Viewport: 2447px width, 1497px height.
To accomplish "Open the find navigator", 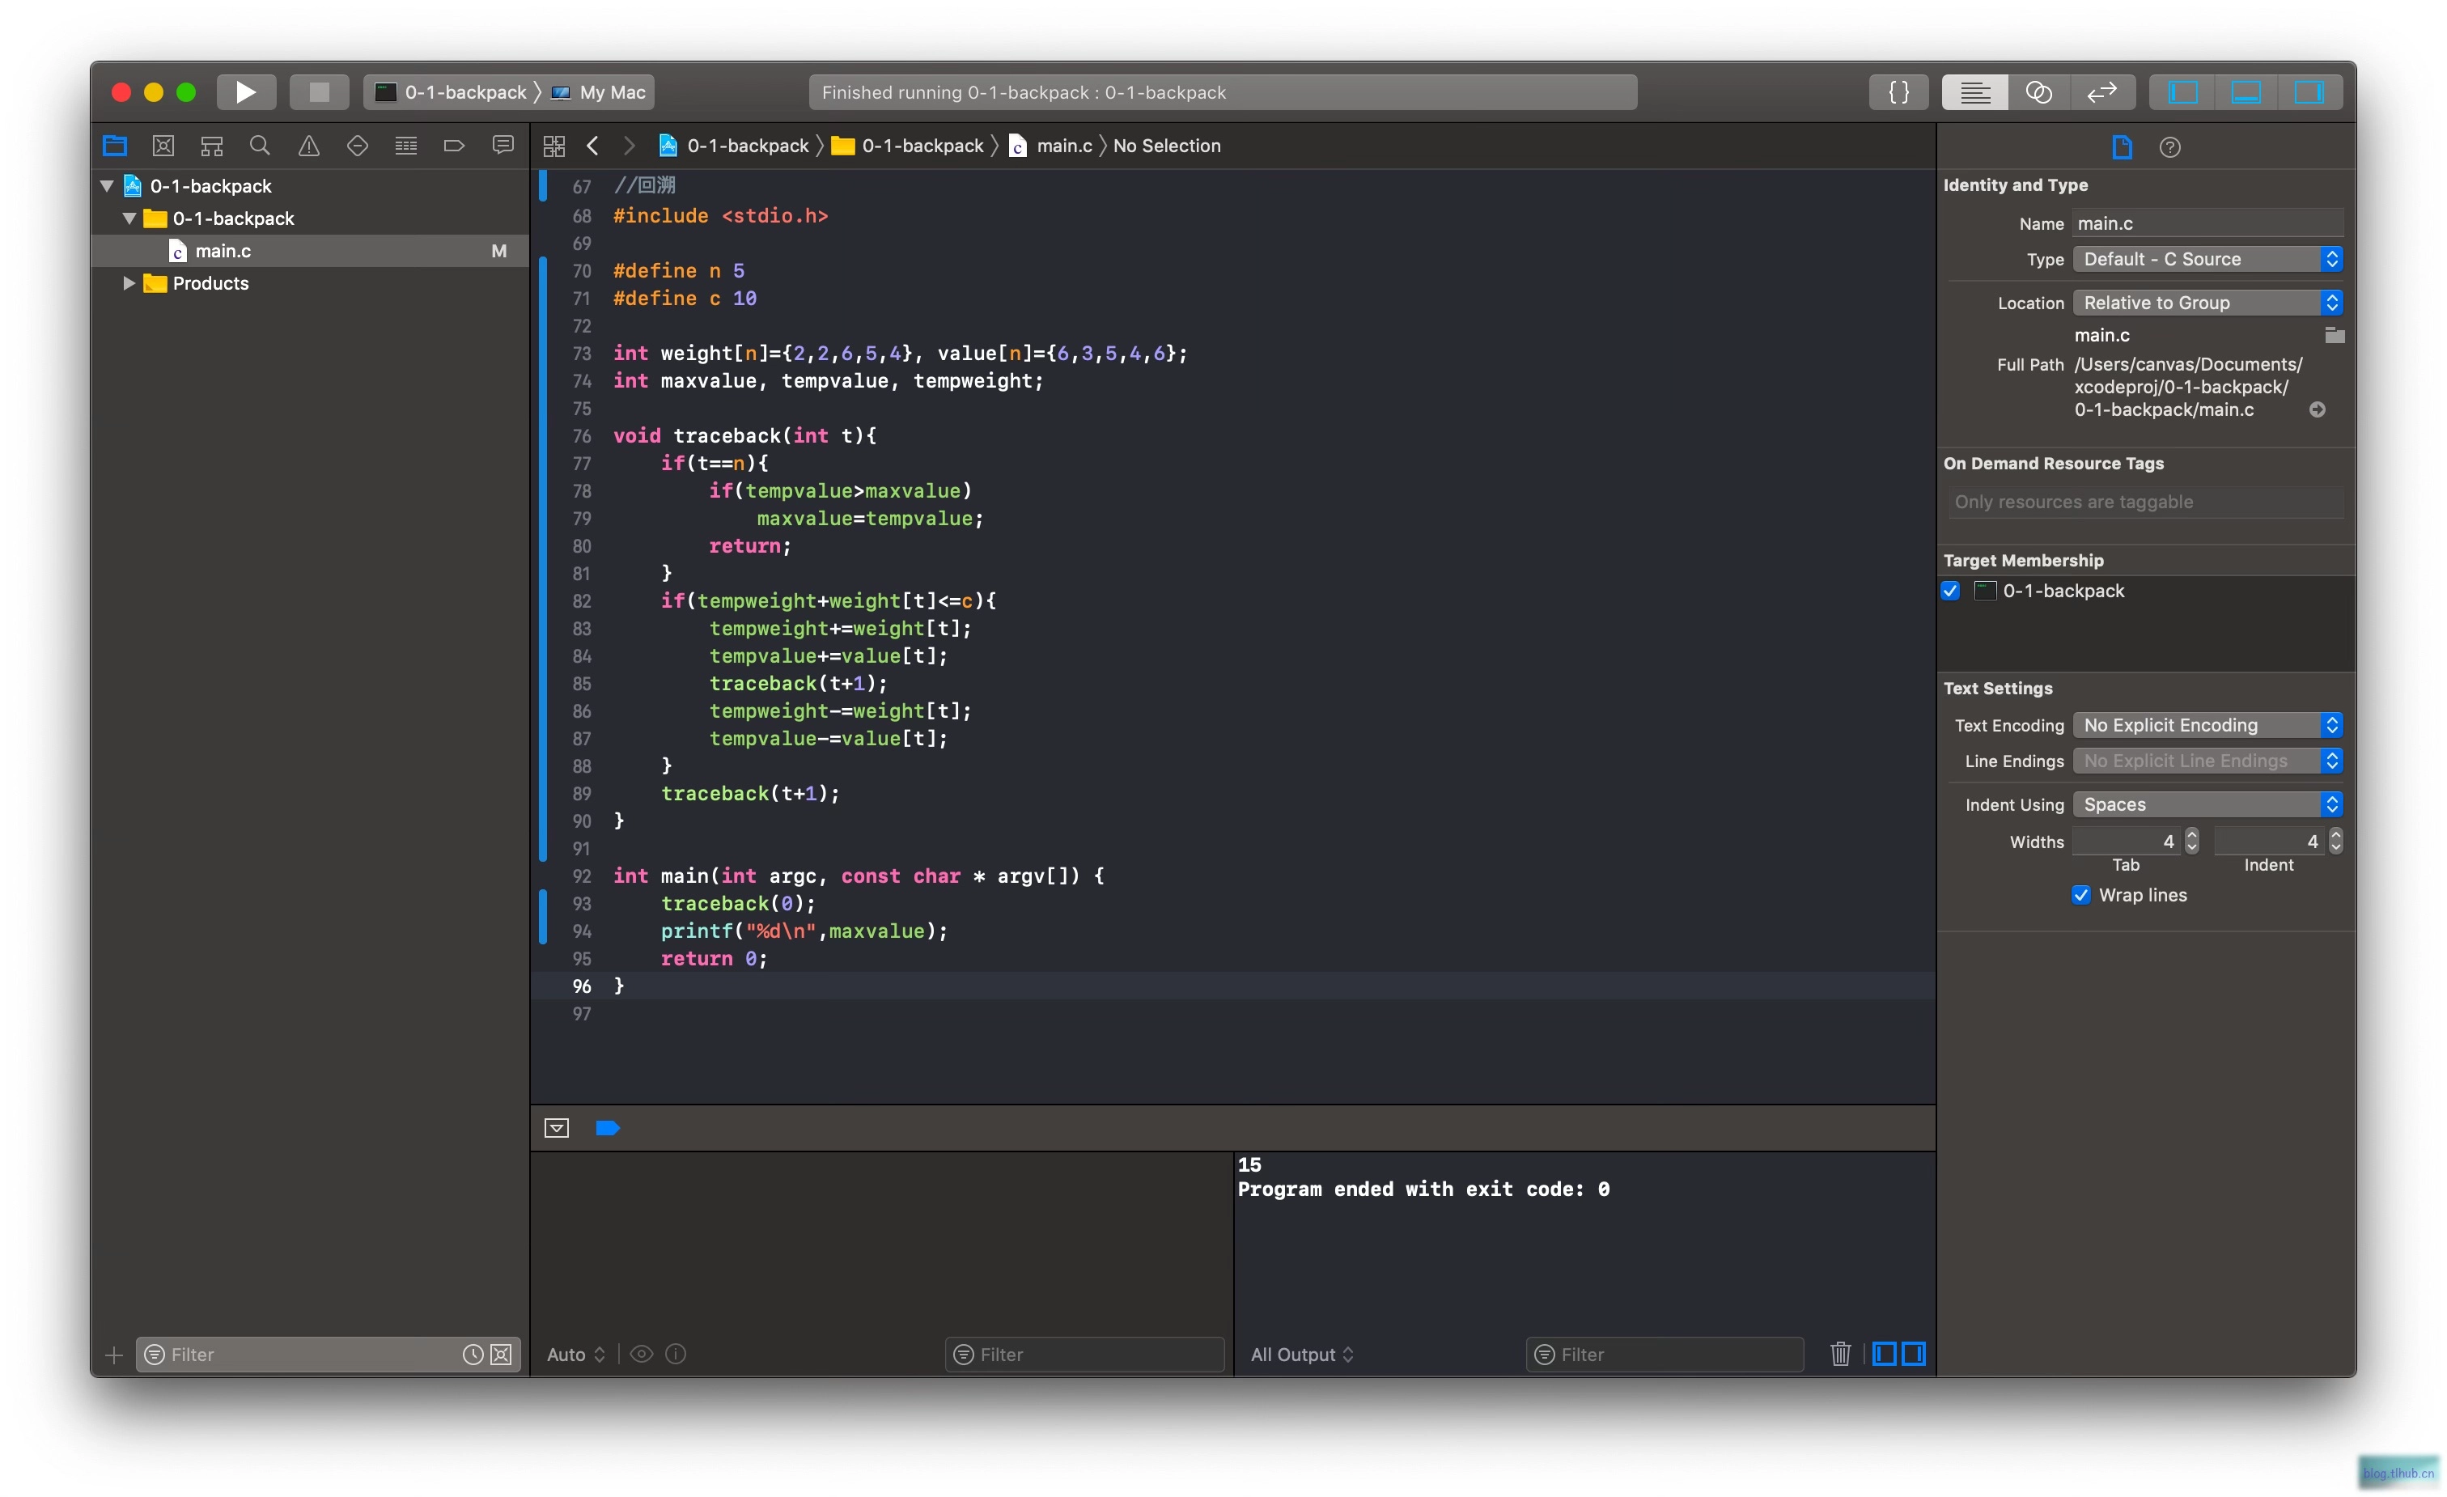I will click(x=261, y=146).
